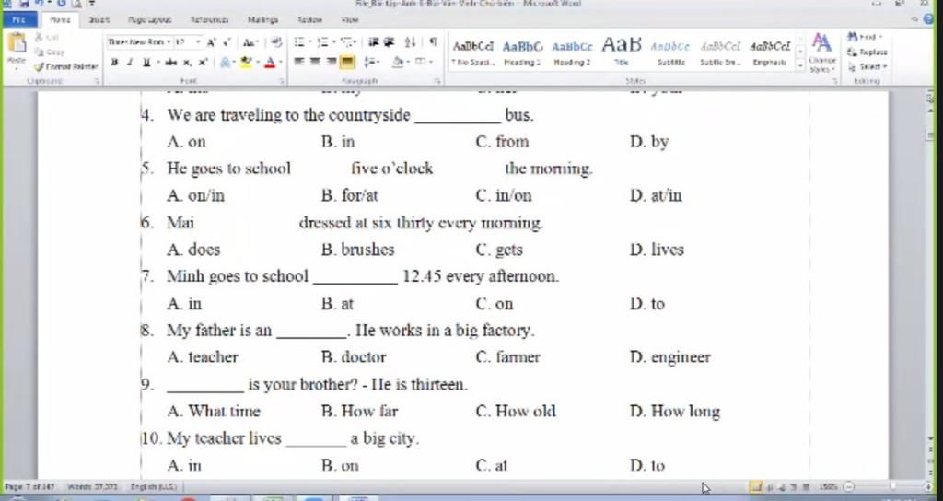Screen dimensions: 943x501
Task: Switch to the References tab
Action: click(209, 20)
